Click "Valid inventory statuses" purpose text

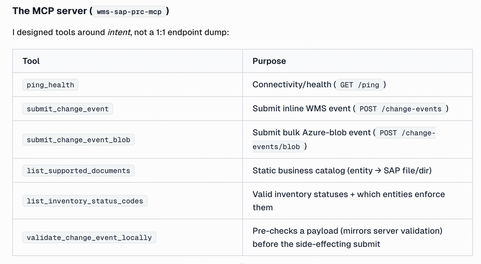tap(300, 194)
